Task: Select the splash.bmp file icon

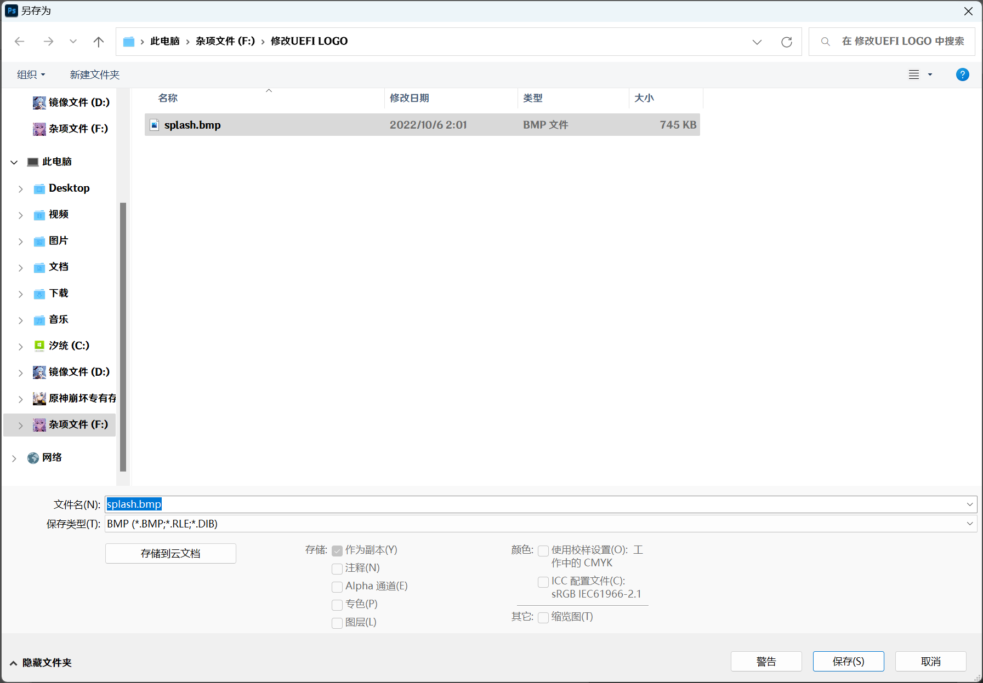Action: [155, 125]
